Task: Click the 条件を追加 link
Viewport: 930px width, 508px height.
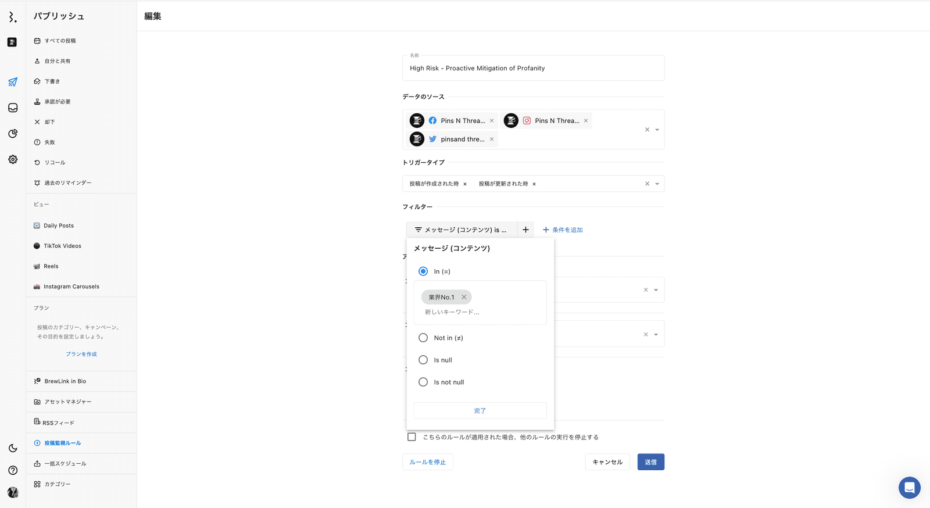Action: [563, 230]
